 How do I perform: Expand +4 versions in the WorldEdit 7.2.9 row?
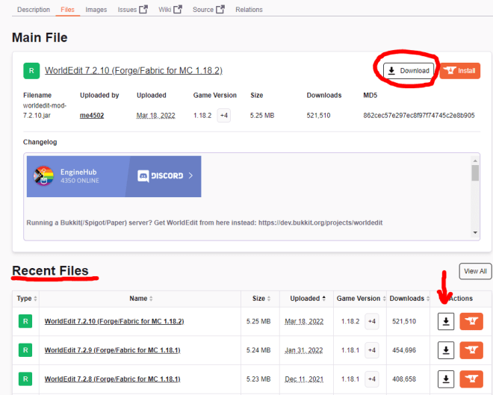pyautogui.click(x=372, y=350)
